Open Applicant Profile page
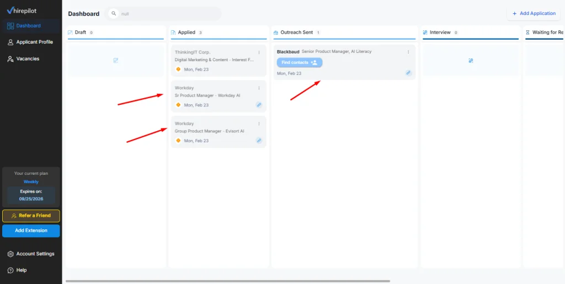The width and height of the screenshot is (565, 284). coord(31,42)
